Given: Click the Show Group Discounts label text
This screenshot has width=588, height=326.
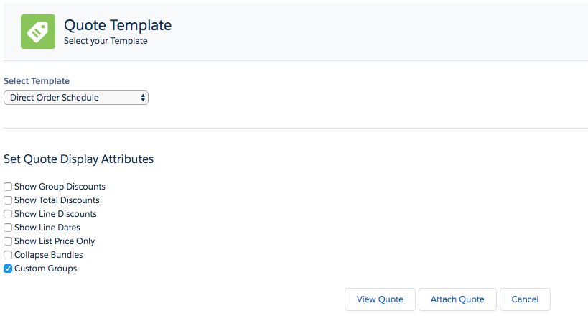Looking at the screenshot, I should click(x=60, y=187).
